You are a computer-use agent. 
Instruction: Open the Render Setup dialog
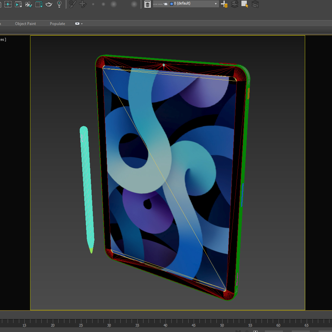tap(8, 4)
